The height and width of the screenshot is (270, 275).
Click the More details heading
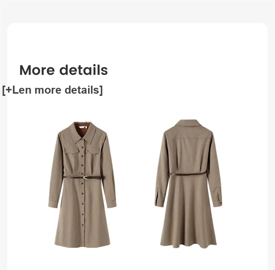[x=63, y=70]
